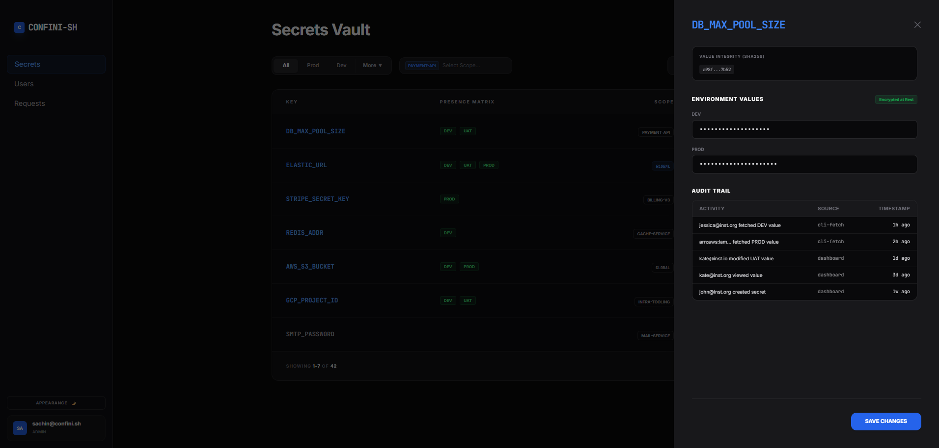The image size is (939, 448).
Task: Close the DB_MAX_POOL_SIZE detail panel
Action: (917, 25)
